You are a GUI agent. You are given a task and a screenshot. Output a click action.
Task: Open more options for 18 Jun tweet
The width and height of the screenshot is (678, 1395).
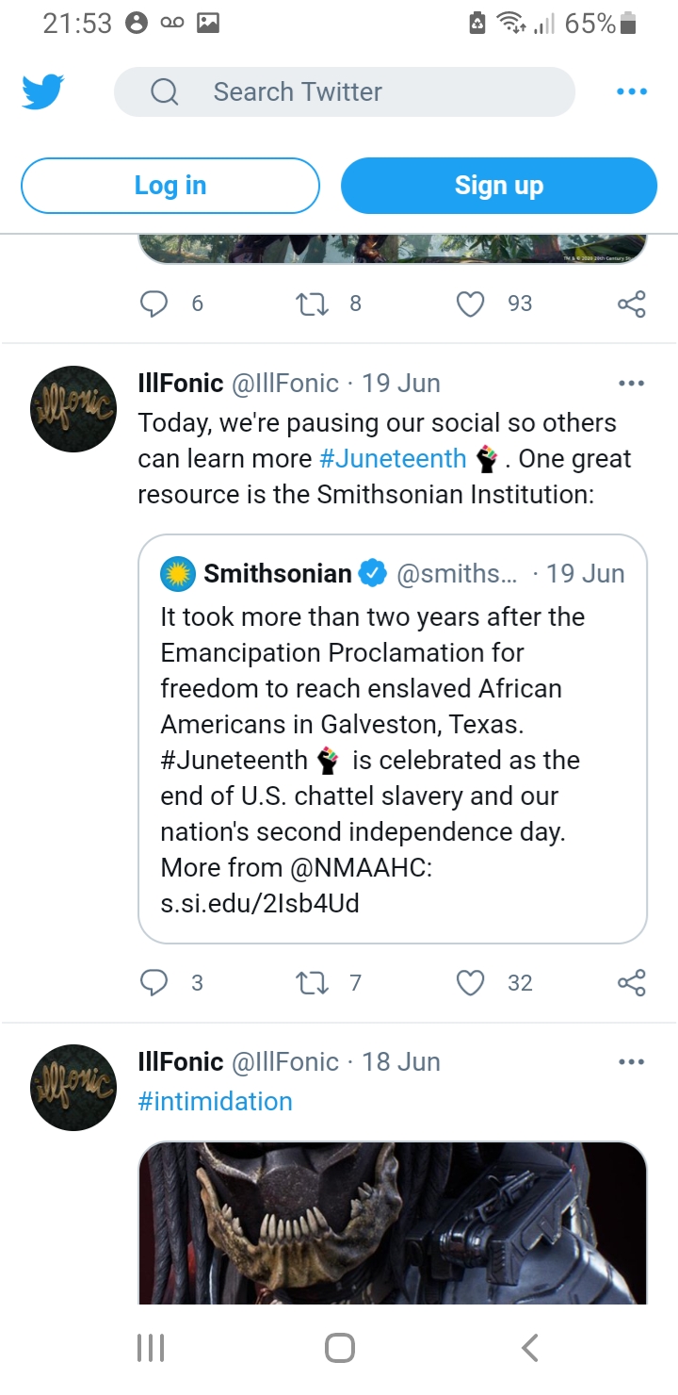[631, 1062]
